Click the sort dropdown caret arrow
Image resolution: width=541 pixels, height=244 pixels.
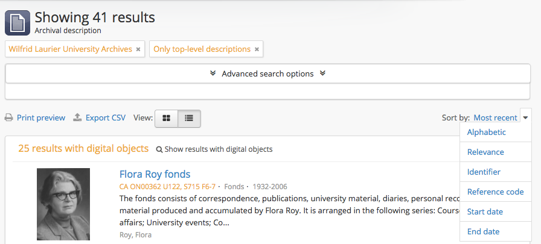(x=526, y=118)
